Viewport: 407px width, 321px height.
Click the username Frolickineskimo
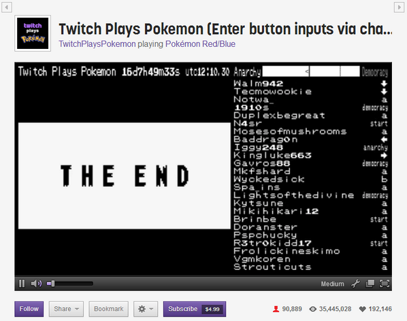[x=287, y=251]
